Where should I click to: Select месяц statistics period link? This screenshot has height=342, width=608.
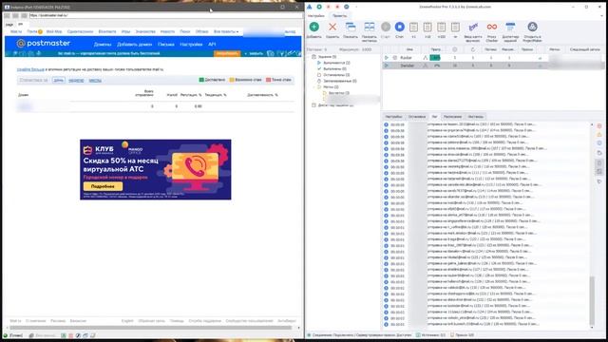(95, 80)
